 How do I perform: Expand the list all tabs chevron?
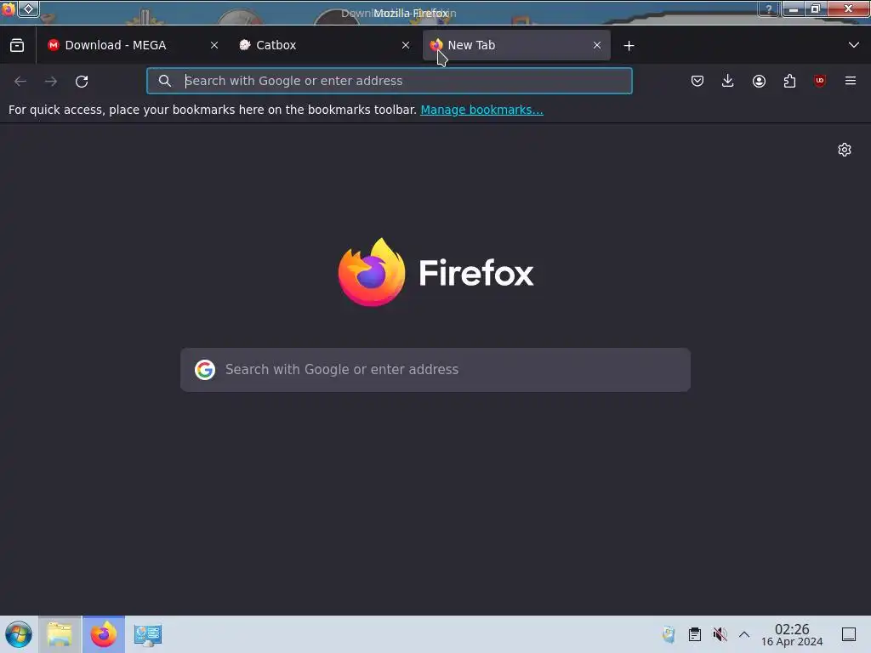[854, 45]
